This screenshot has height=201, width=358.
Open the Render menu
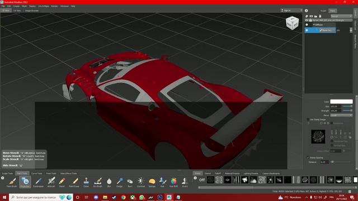(54, 6)
